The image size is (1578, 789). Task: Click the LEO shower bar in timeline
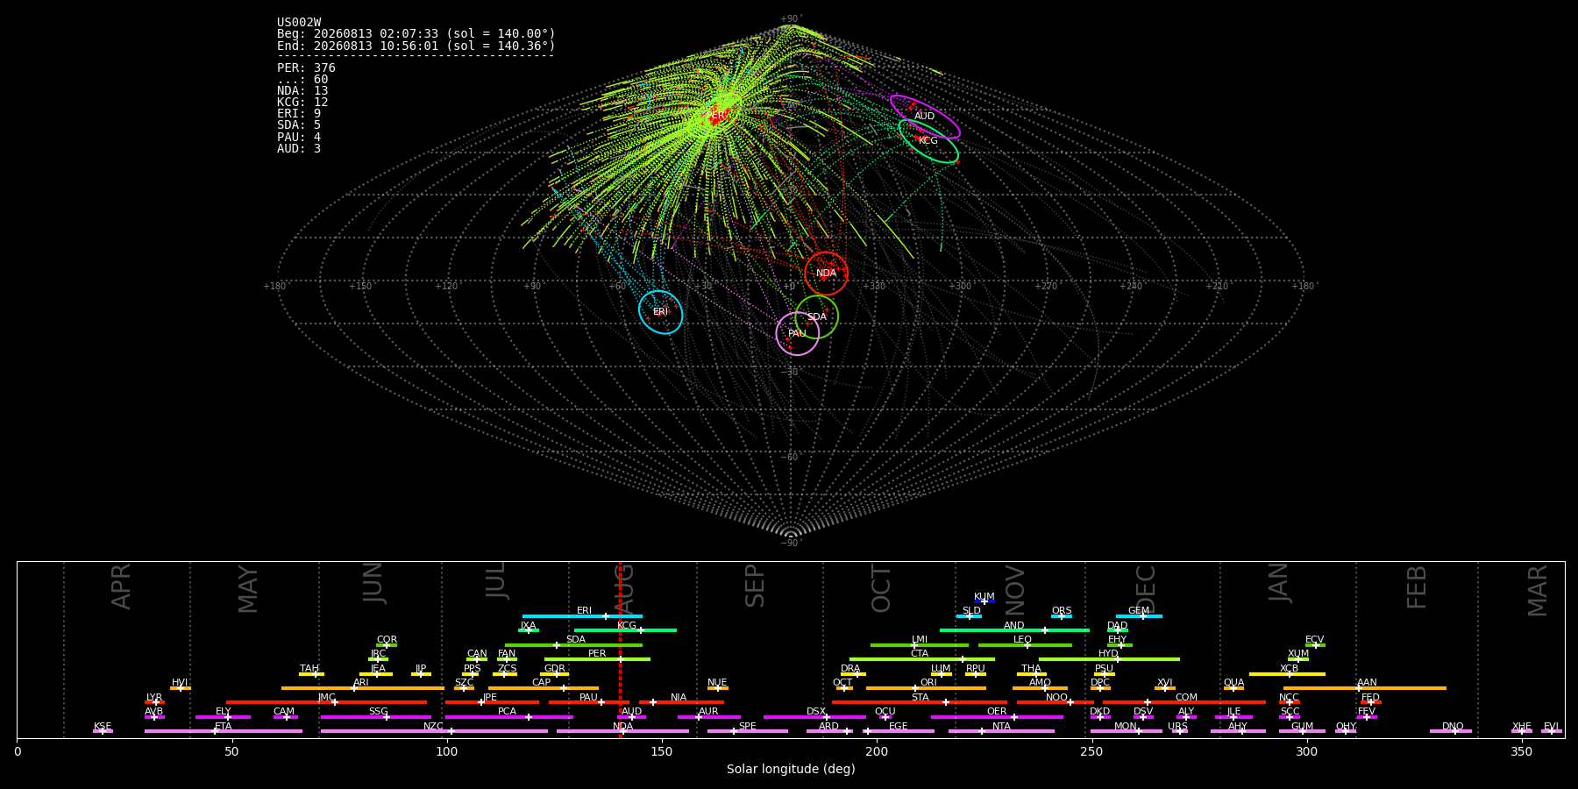click(1025, 645)
